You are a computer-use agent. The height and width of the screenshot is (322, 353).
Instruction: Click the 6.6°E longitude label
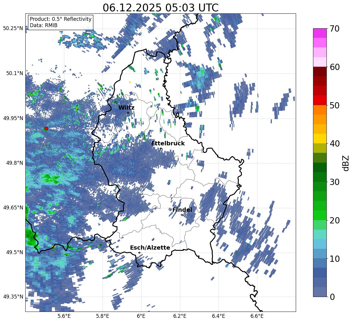[257, 316]
